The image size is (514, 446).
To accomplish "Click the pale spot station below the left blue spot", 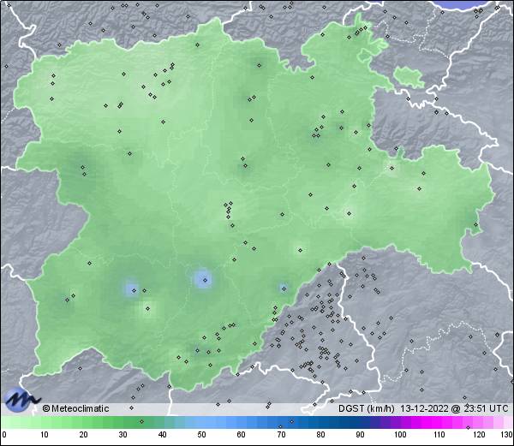I will click(148, 308).
